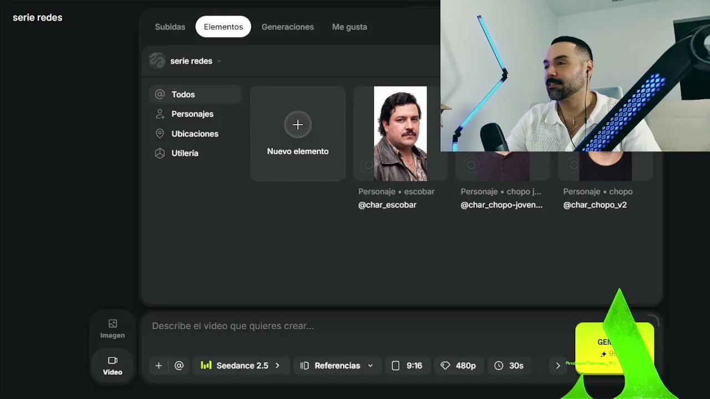The width and height of the screenshot is (710, 399).
Task: Click the Personaje • chopo j... label
Action: point(501,192)
